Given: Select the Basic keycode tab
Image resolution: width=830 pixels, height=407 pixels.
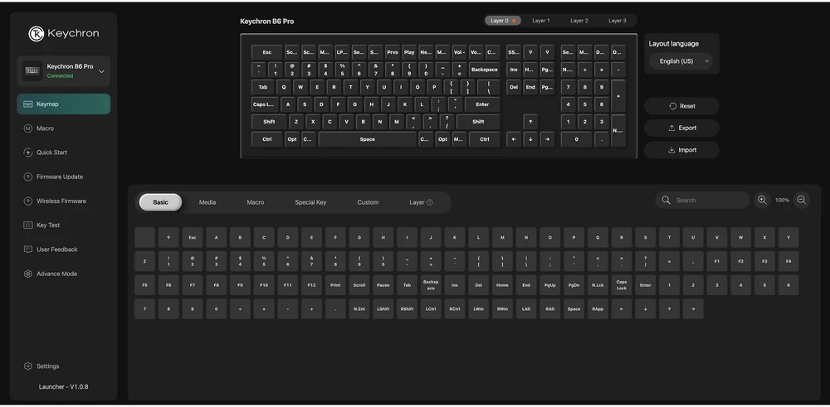Looking at the screenshot, I should point(160,202).
